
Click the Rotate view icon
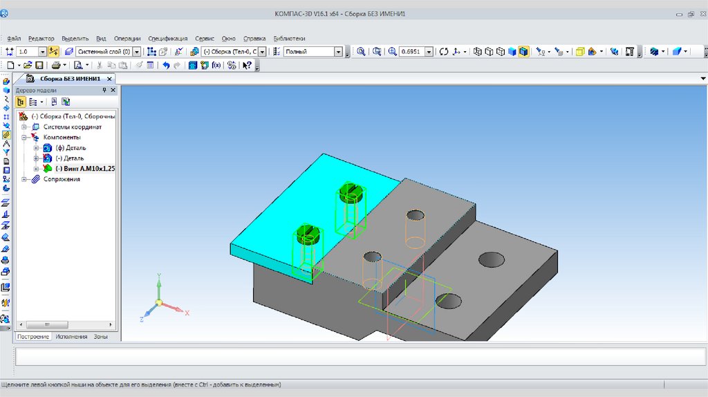point(444,52)
